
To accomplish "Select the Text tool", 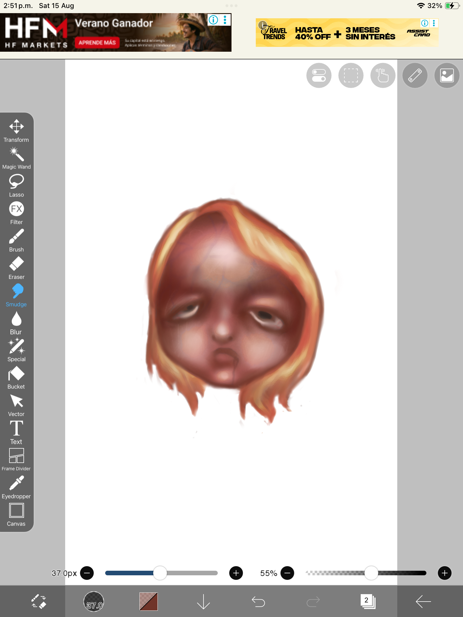I will tap(16, 432).
